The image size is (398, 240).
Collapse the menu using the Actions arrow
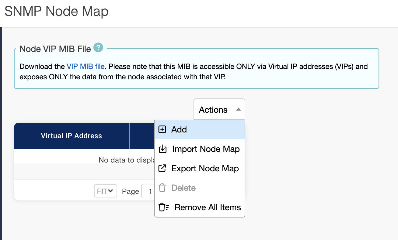[x=239, y=109]
